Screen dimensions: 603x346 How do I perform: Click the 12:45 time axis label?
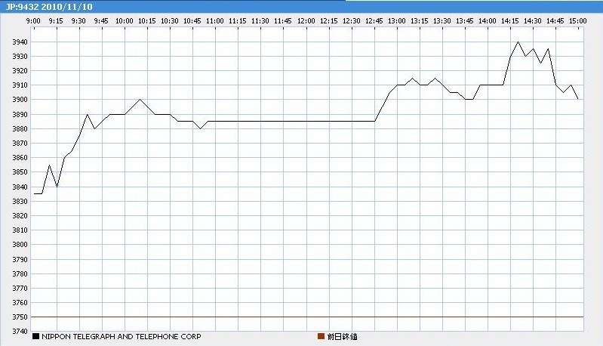(x=374, y=21)
